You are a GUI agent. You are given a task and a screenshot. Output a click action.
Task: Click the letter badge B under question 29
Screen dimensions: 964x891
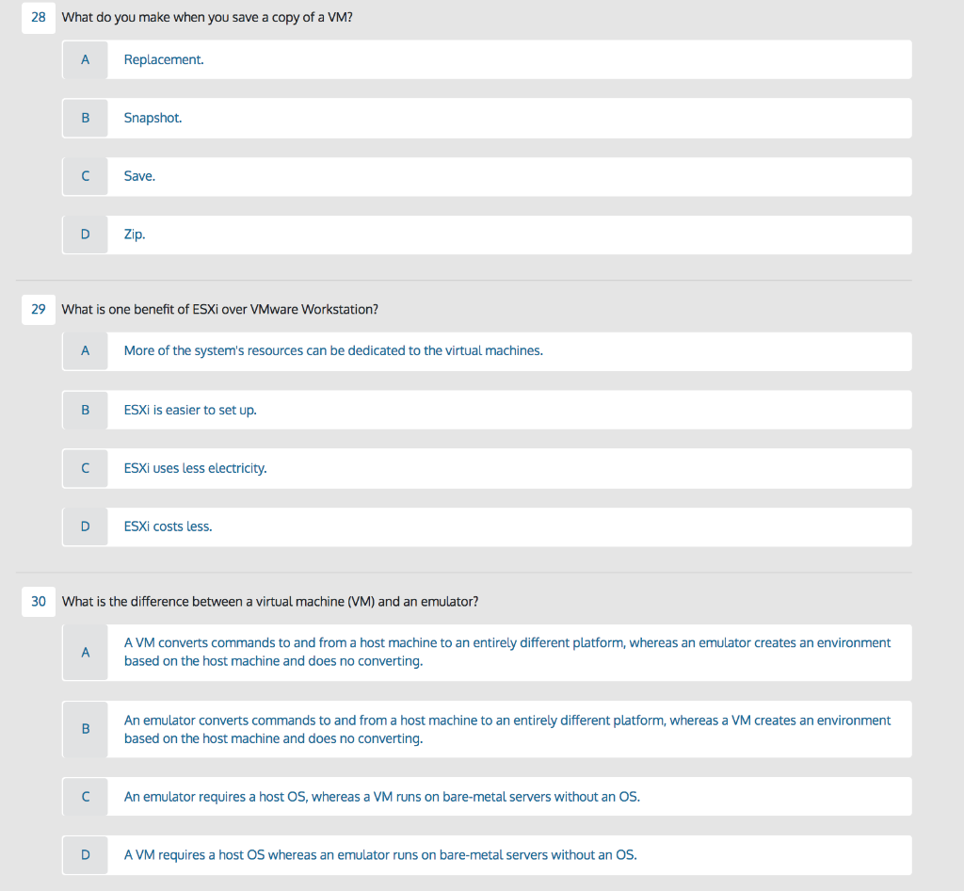pos(85,410)
